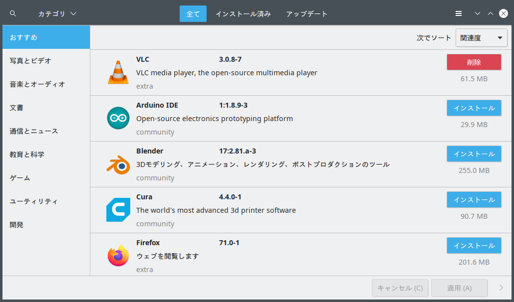Click the extra repository label under VLC

145,86
